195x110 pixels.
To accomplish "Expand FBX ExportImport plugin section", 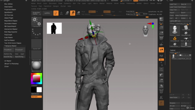I will 10,26.
